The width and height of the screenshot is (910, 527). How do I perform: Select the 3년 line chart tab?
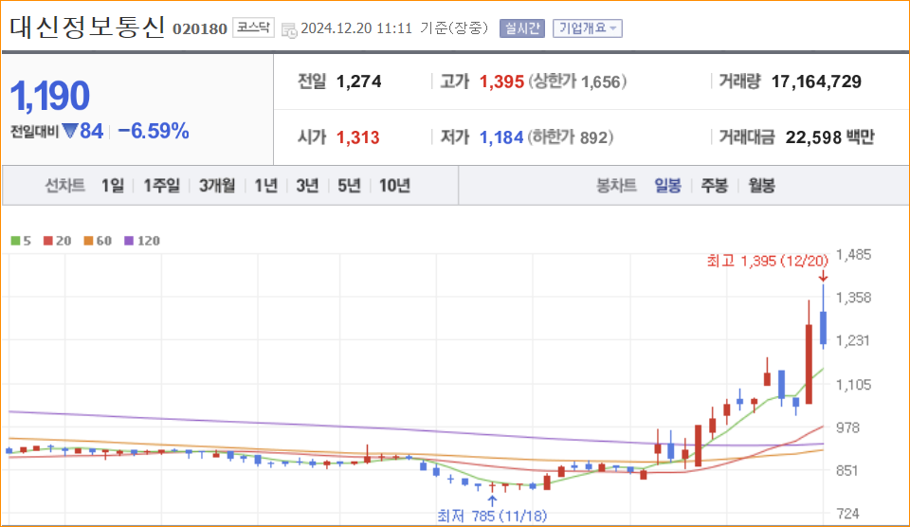click(307, 186)
